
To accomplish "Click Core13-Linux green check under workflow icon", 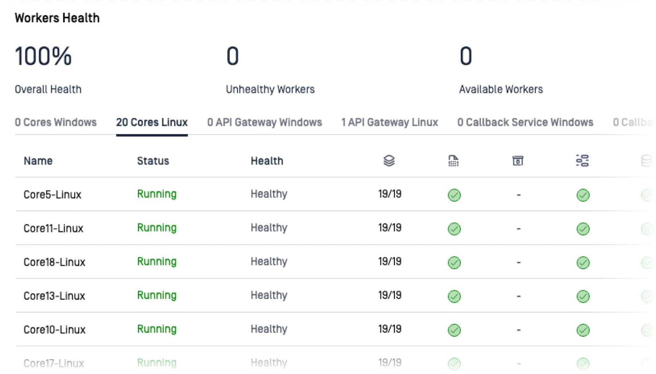I will [583, 296].
